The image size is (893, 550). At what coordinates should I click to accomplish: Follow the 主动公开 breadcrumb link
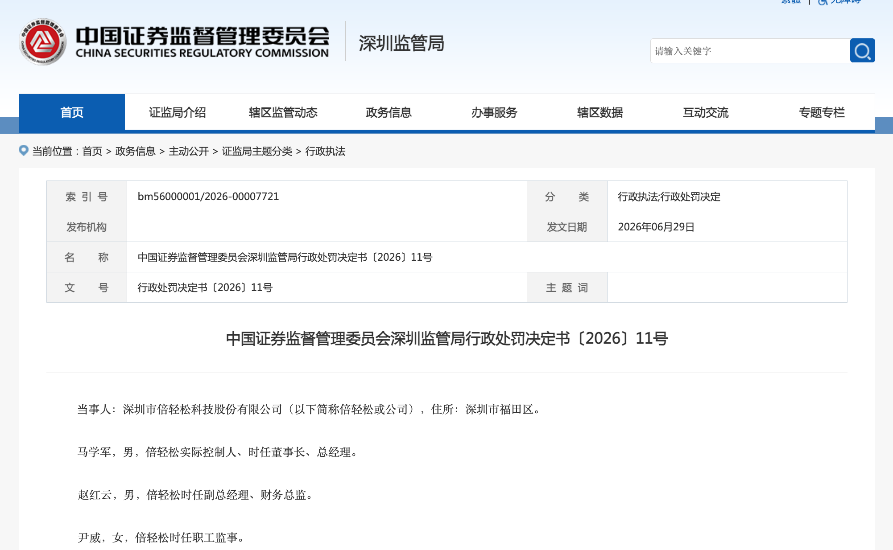pyautogui.click(x=189, y=152)
